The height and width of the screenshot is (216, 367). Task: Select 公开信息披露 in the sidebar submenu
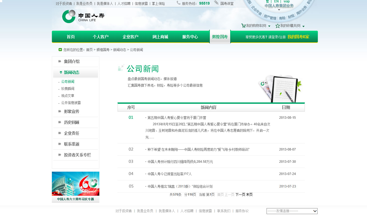pyautogui.click(x=71, y=103)
